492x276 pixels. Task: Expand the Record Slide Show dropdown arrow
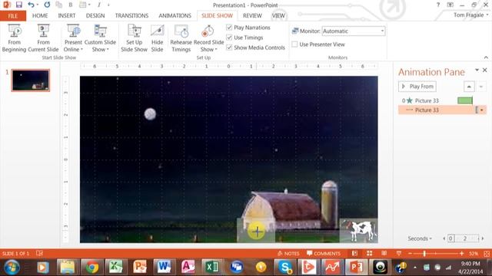[216, 49]
